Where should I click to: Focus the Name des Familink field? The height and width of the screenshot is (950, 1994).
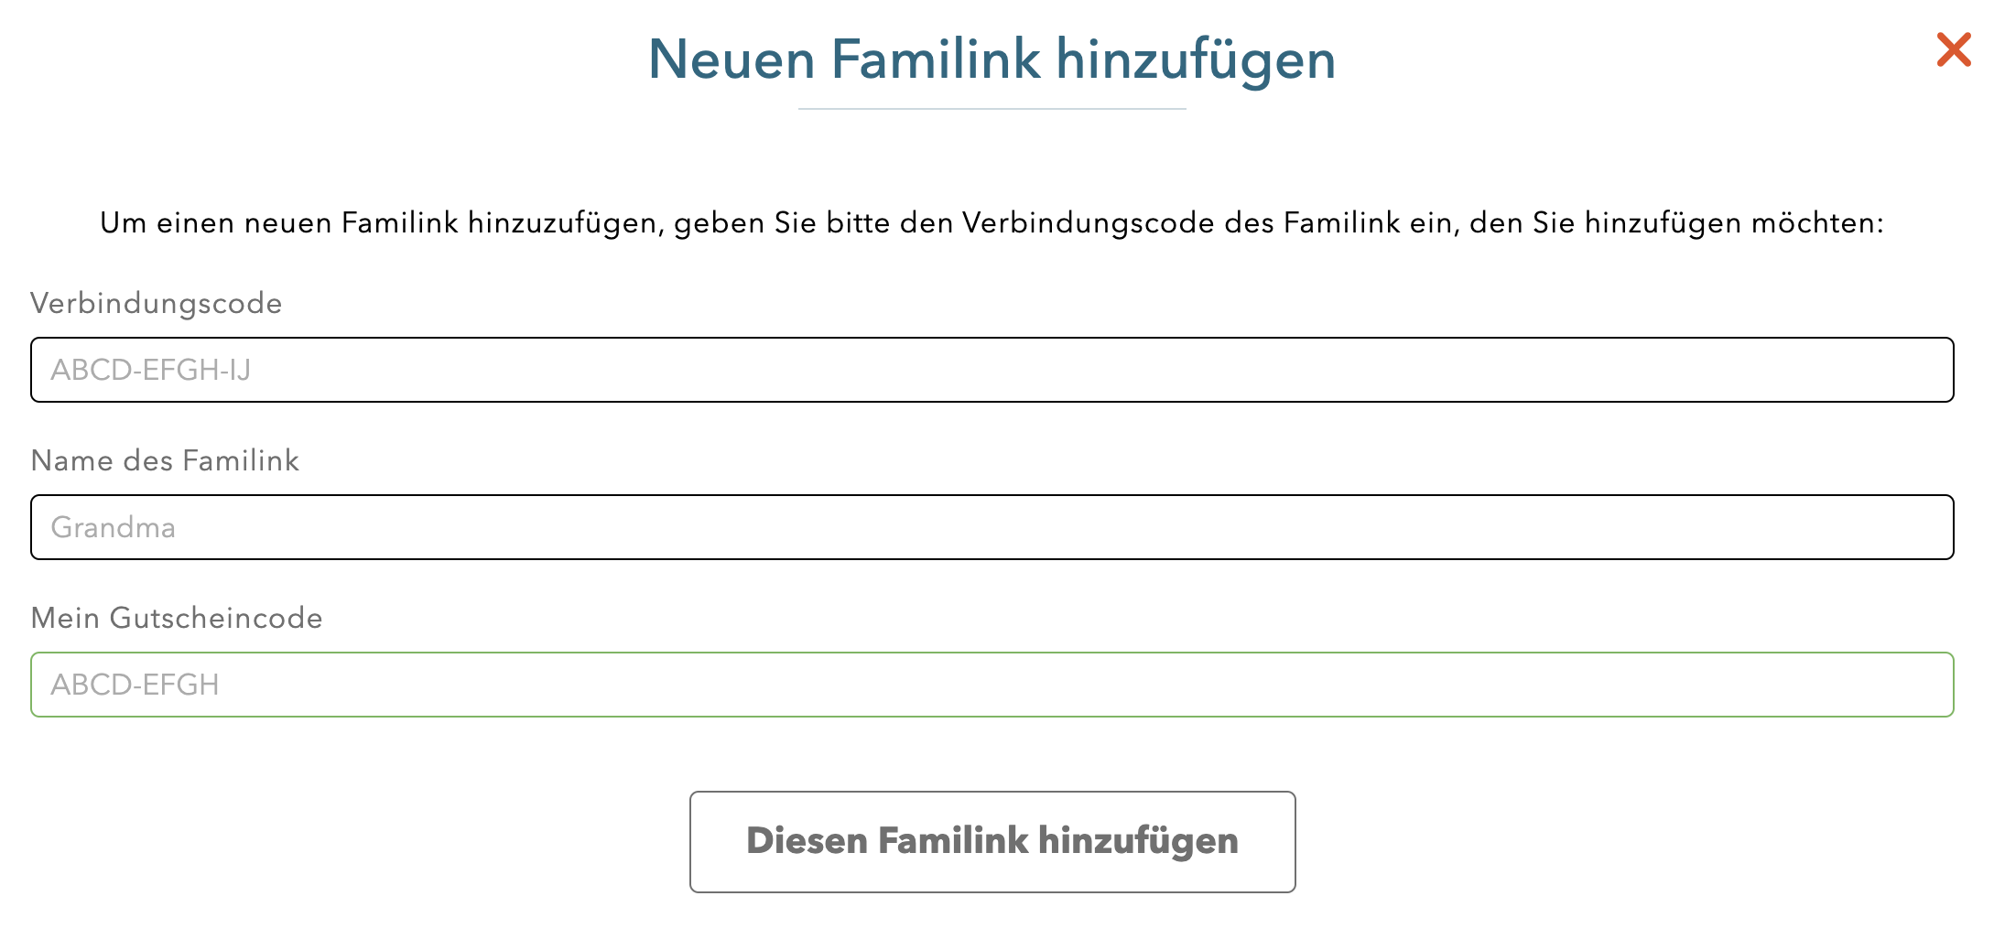coord(992,527)
